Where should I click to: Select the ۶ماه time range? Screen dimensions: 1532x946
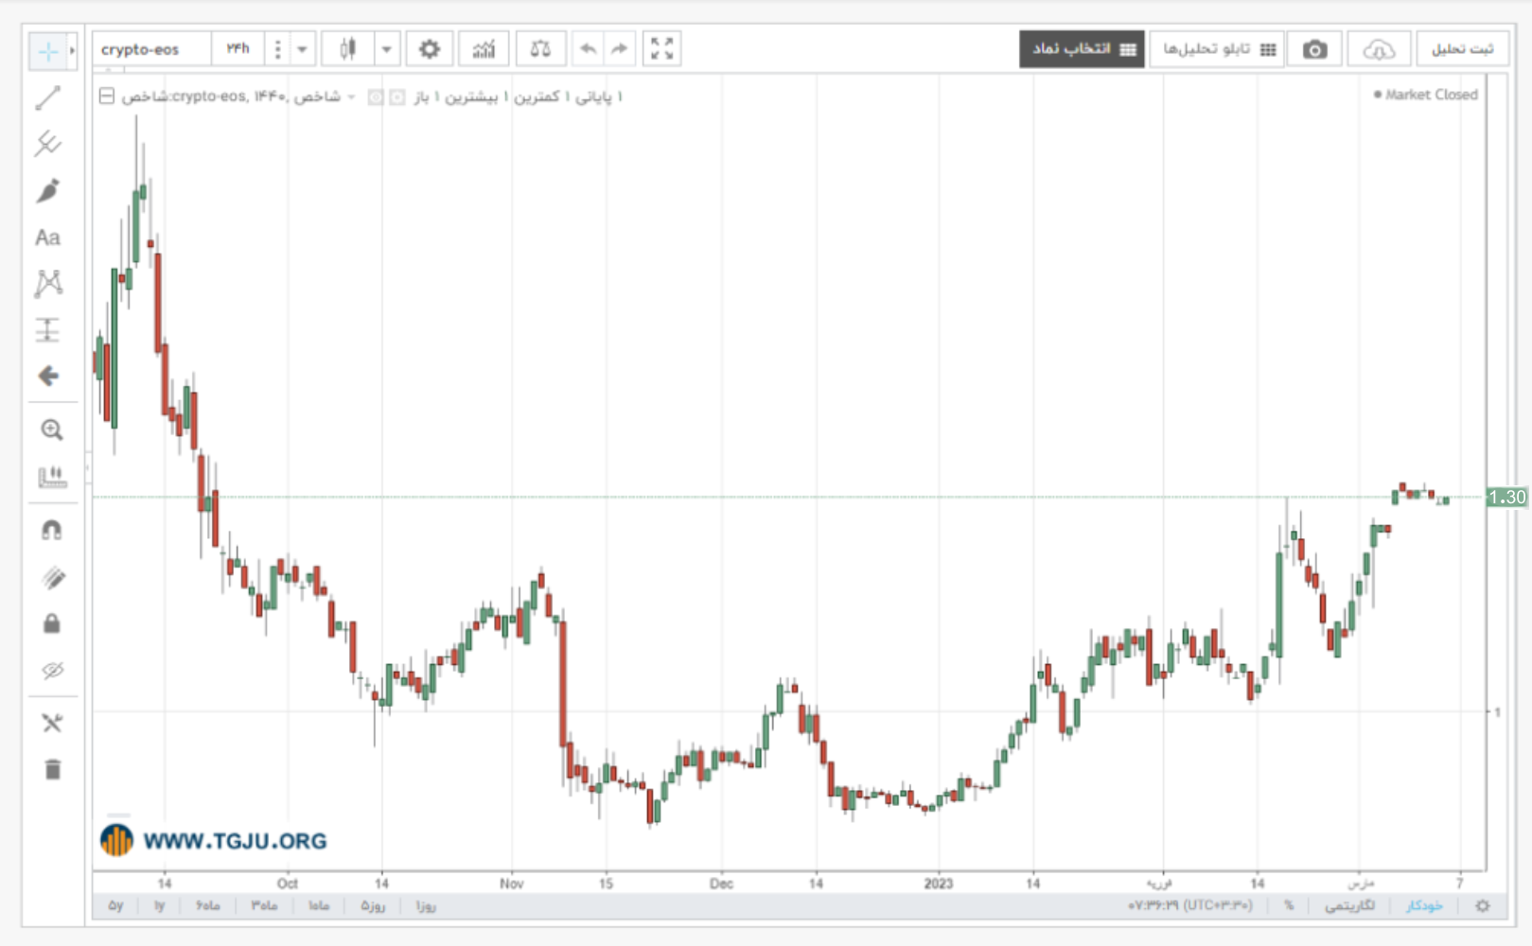coord(208,906)
